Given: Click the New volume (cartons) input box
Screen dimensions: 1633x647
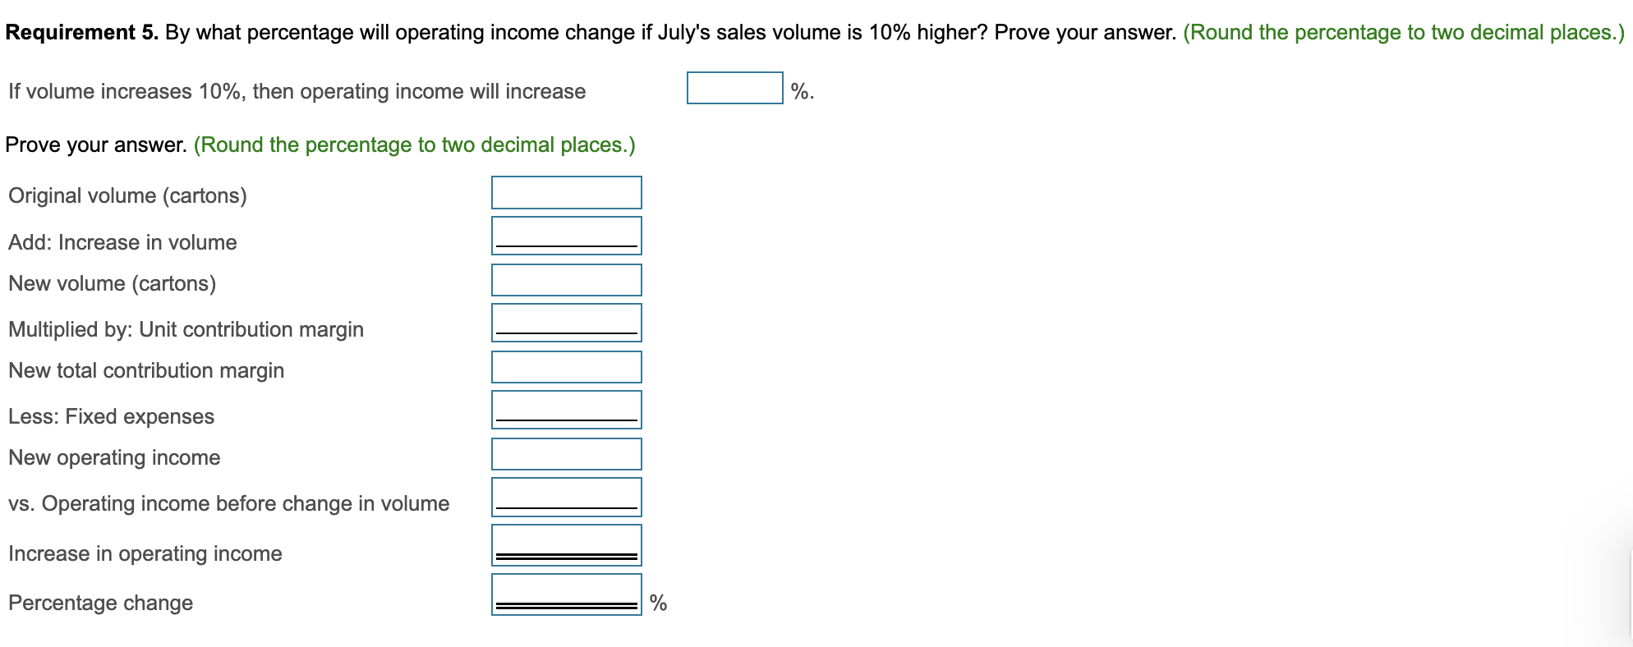Looking at the screenshot, I should pos(565,280).
